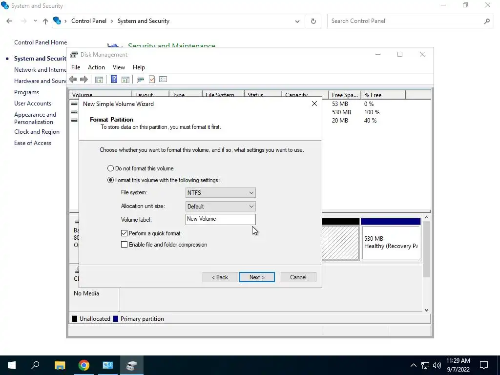Click the disk rescan/connect toolbar icon

pos(140,80)
